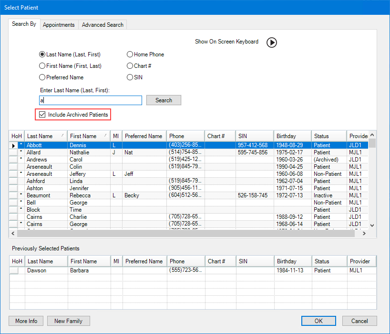Viewport: 390px width, 334px height.
Task: Open More Info for the selected patient
Action: (26, 321)
